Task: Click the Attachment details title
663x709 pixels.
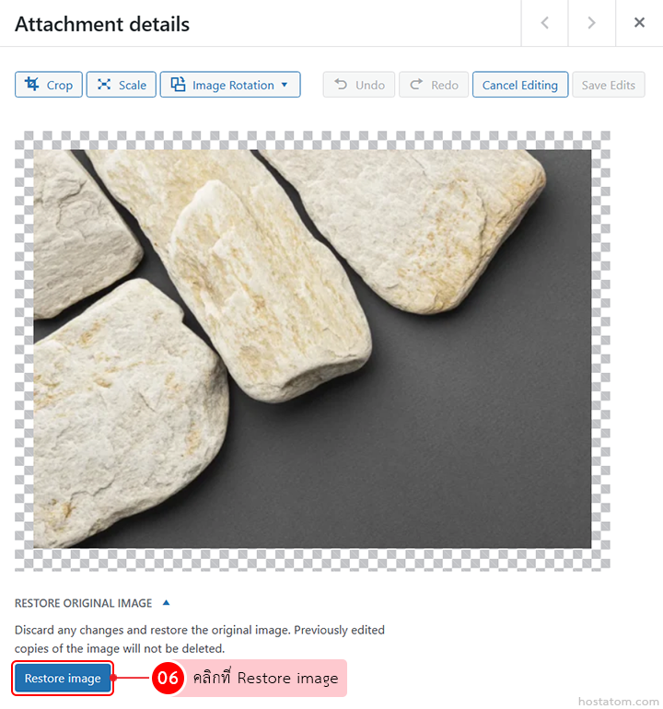Action: pos(102,24)
